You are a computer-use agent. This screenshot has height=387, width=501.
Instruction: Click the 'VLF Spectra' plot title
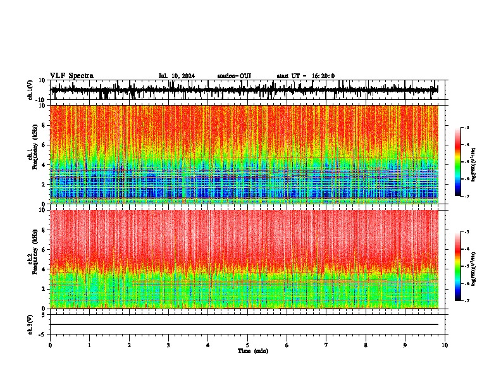(71, 76)
